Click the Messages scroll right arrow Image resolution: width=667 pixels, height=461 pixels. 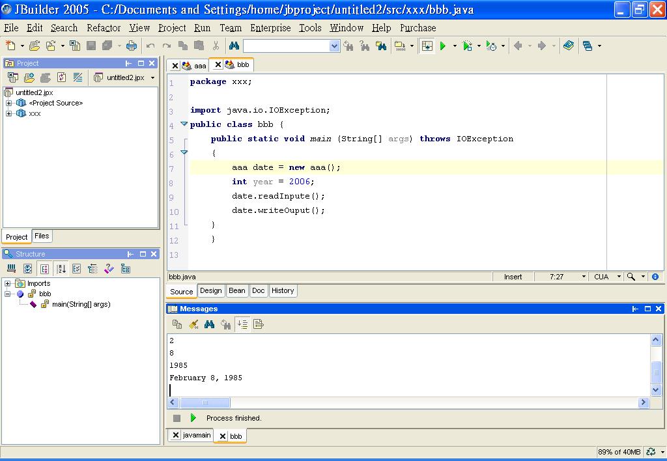coord(643,402)
